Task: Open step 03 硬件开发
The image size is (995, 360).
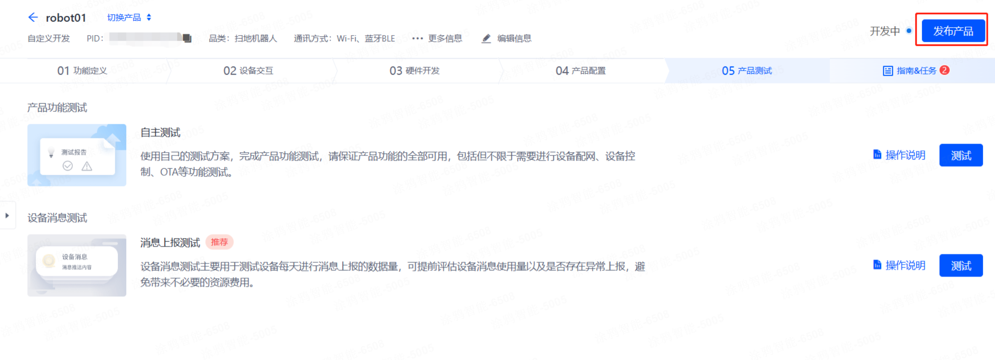Action: pos(414,71)
